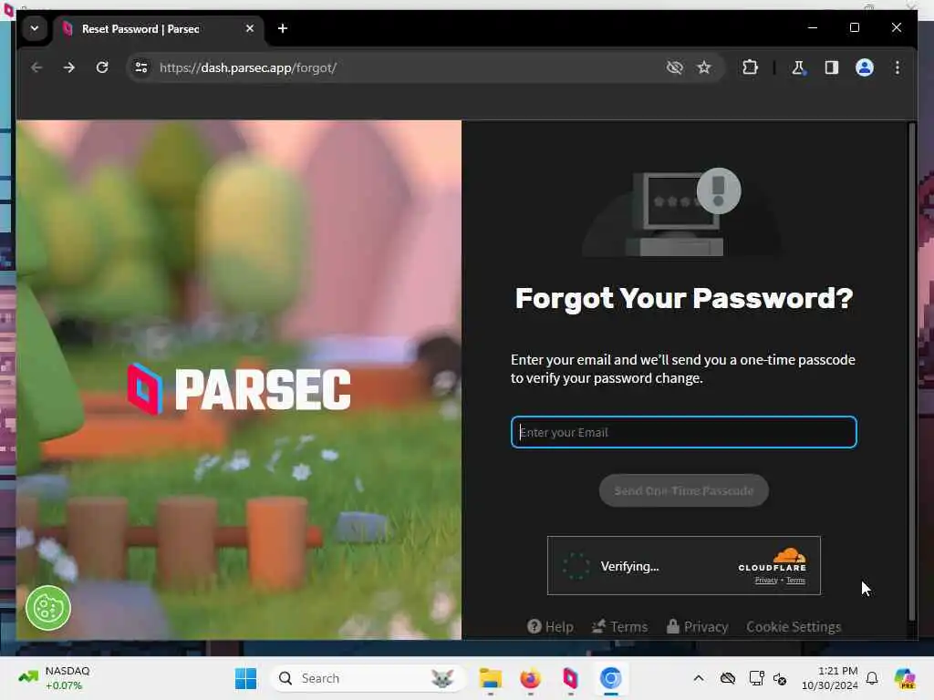The width and height of the screenshot is (934, 700).
Task: Open a new browser tab
Action: (283, 28)
